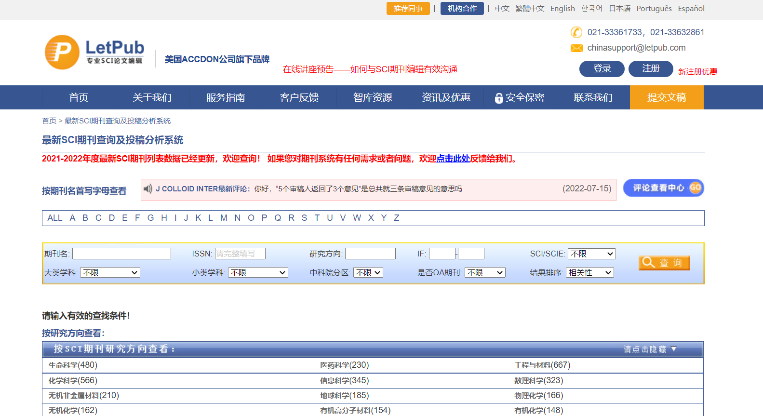
Task: Click the LetPub logo icon
Action: point(62,52)
